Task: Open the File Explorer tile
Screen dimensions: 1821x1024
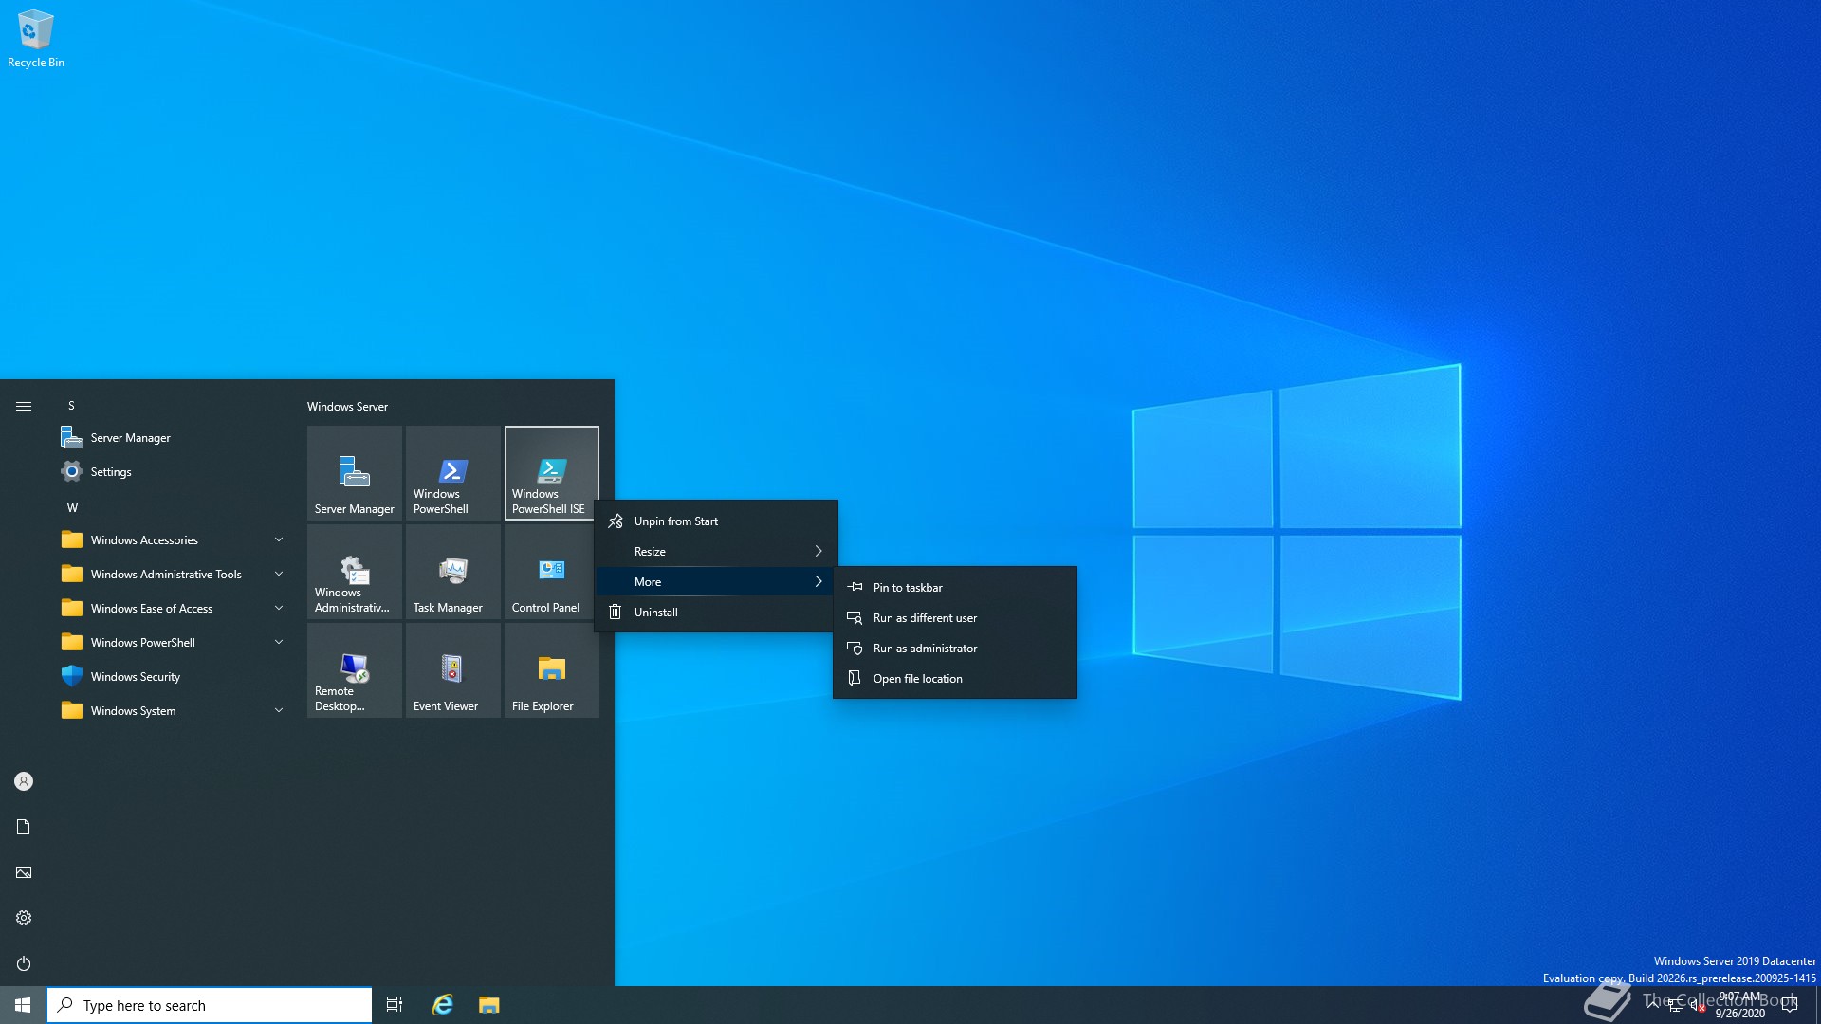Action: [552, 670]
